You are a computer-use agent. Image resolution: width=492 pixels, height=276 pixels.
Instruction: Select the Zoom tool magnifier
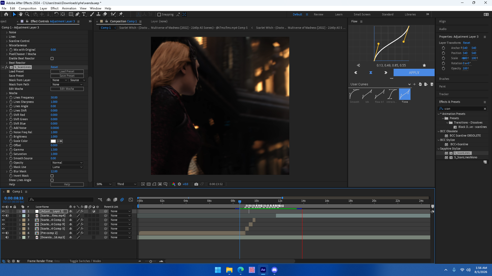(x=27, y=14)
